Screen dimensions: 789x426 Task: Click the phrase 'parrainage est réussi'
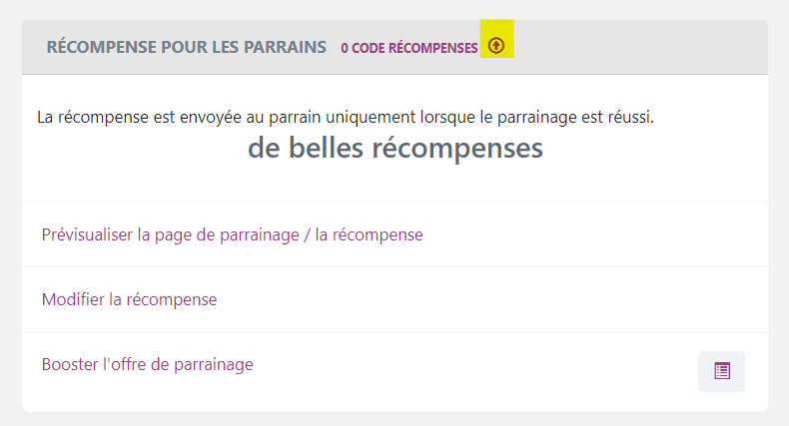[x=575, y=117]
